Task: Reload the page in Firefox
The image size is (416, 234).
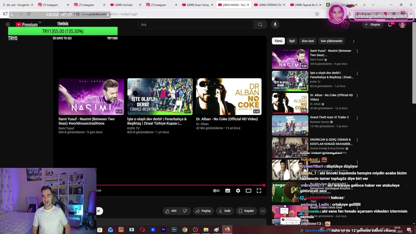Action: click(29, 14)
